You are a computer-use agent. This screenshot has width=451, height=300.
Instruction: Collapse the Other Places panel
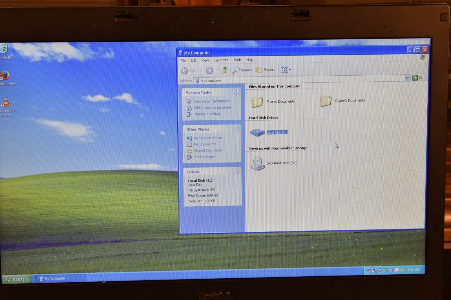pos(237,128)
